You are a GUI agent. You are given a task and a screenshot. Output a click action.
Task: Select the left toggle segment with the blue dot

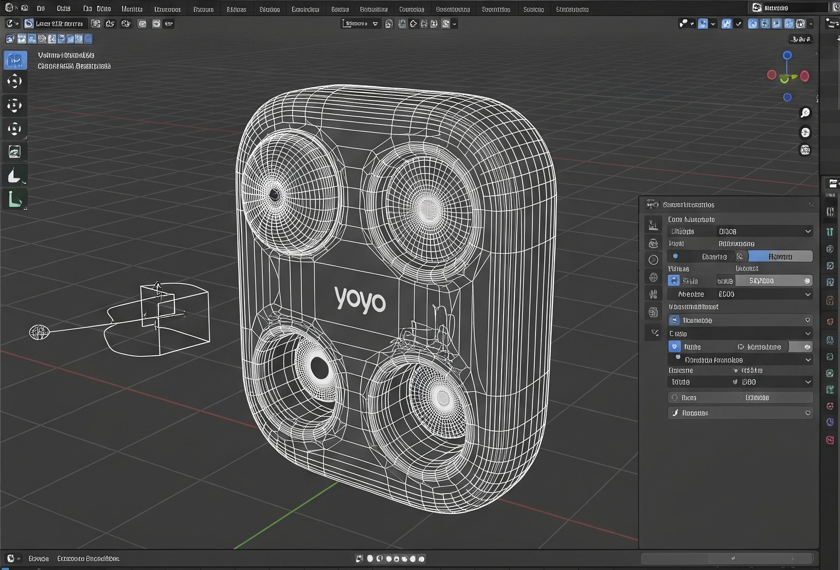[x=700, y=256]
